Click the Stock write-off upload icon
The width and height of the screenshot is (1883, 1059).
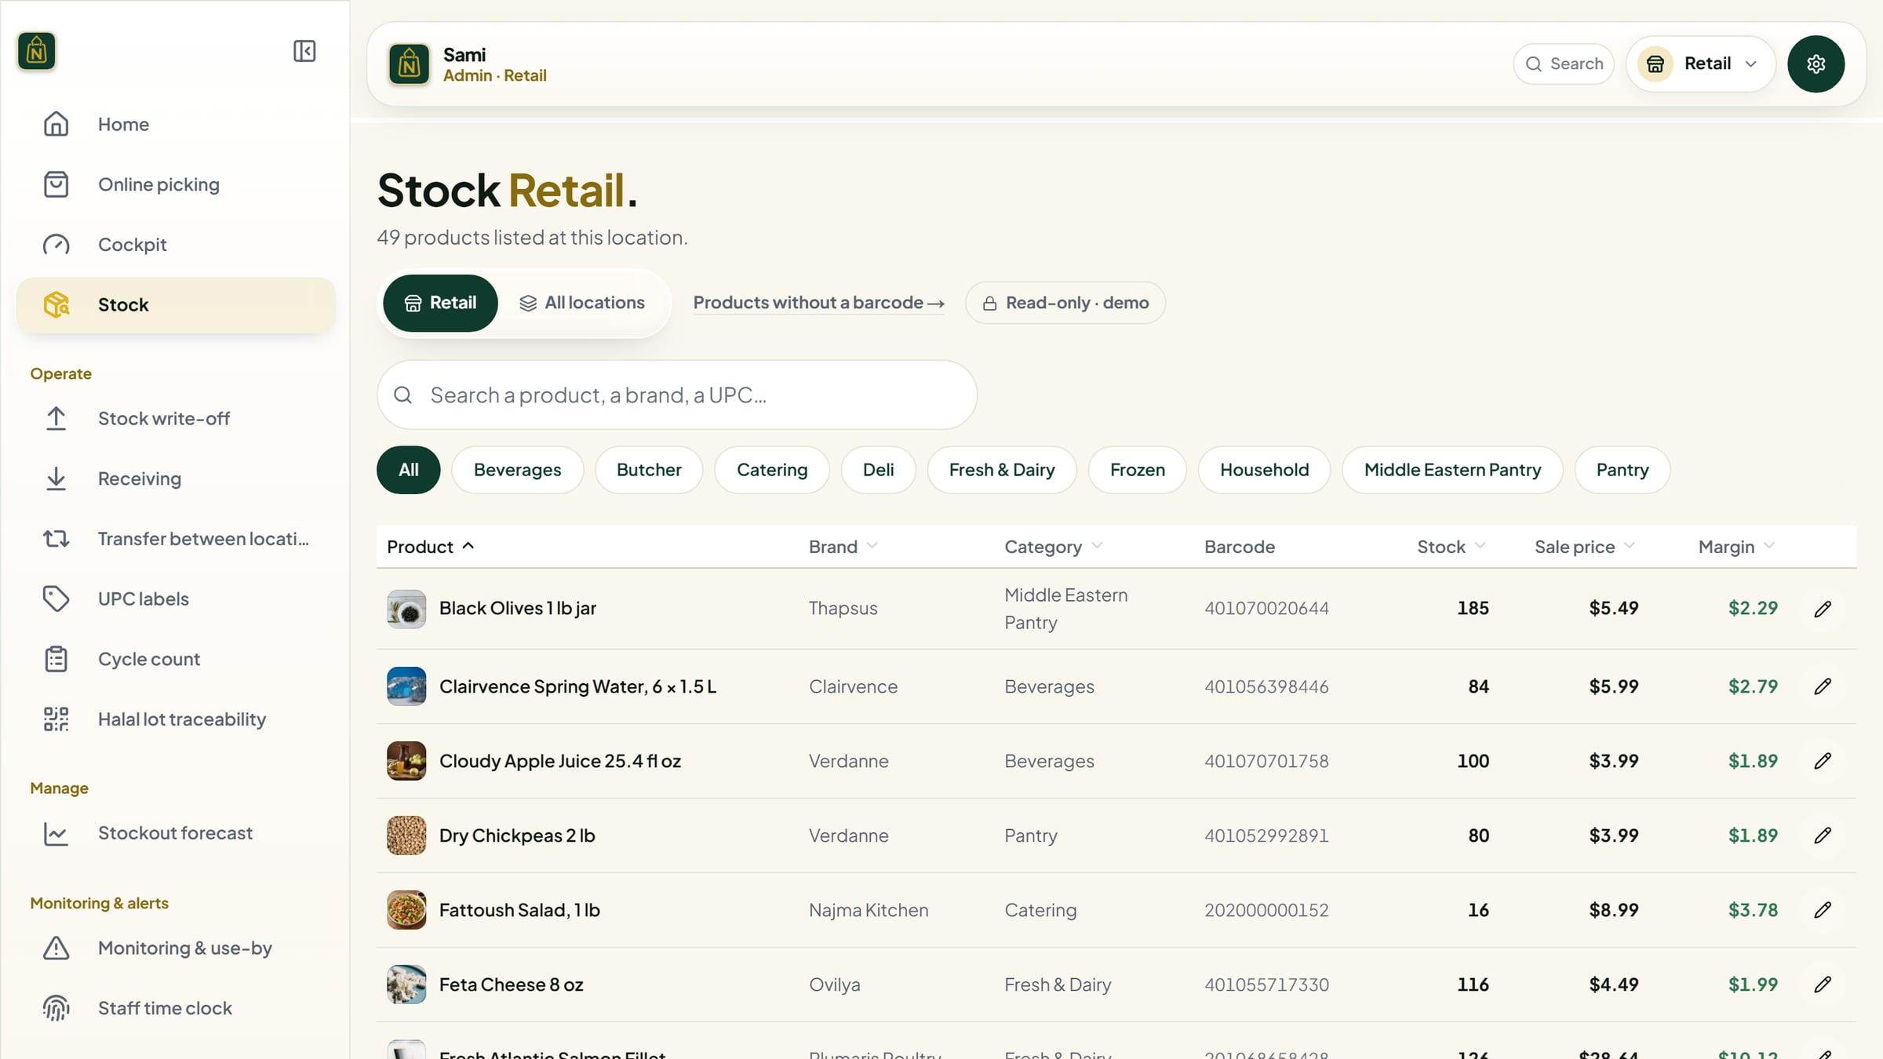[x=56, y=418]
